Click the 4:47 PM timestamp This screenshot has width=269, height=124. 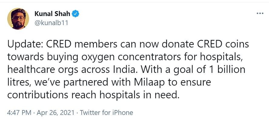coord(19,113)
